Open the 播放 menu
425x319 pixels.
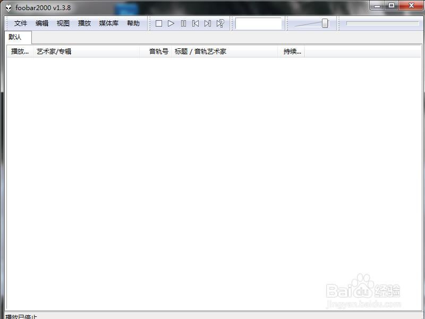pyautogui.click(x=84, y=23)
